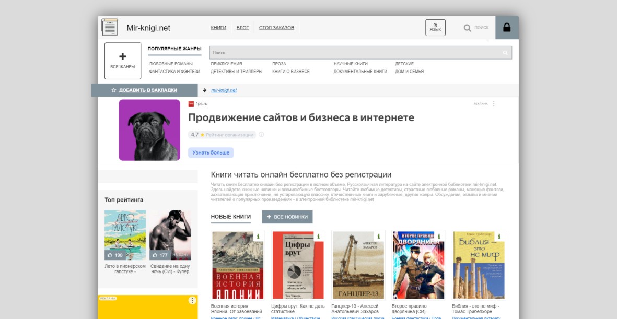Open Лето в пионерском галстуке book thumbnail

(125, 235)
